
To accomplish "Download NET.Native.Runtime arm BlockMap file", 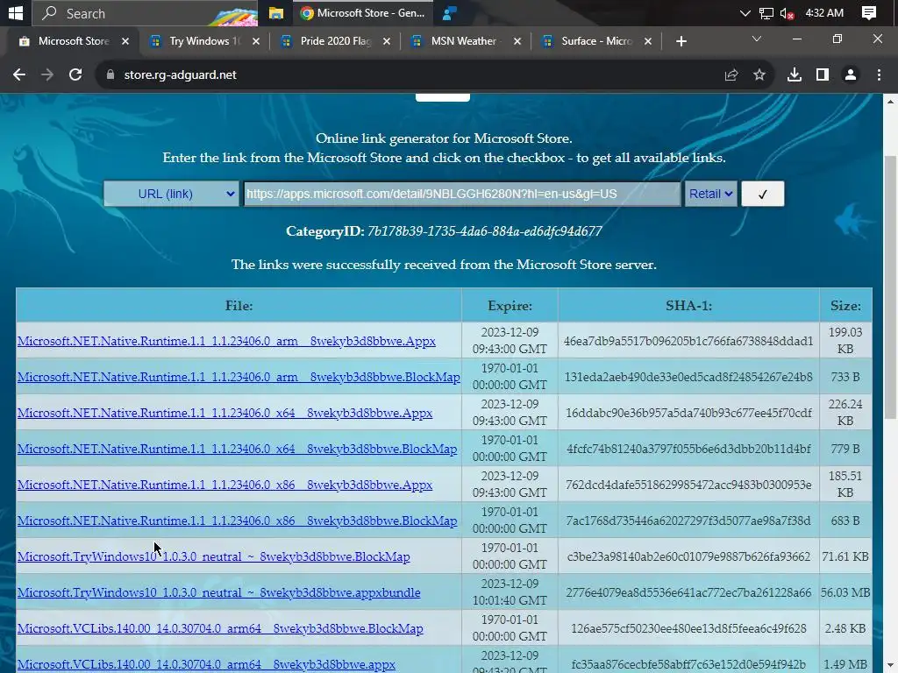I will (239, 377).
